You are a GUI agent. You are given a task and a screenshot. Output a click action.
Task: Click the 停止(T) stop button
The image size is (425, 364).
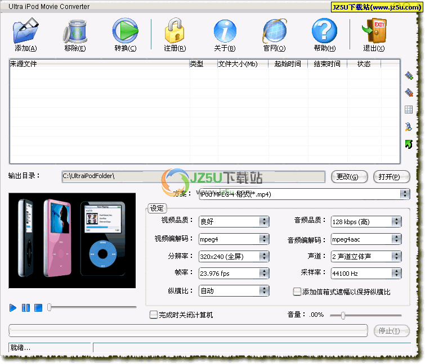[391, 331]
